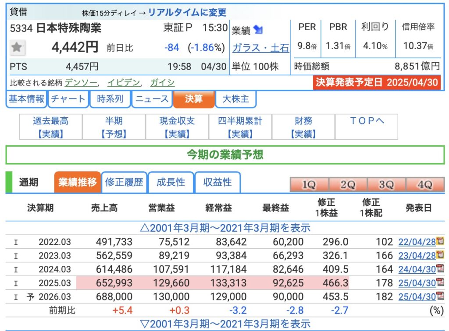Viewport: 449px width, 331px height.
Task: Click the star favorite icon
Action: coord(17,47)
